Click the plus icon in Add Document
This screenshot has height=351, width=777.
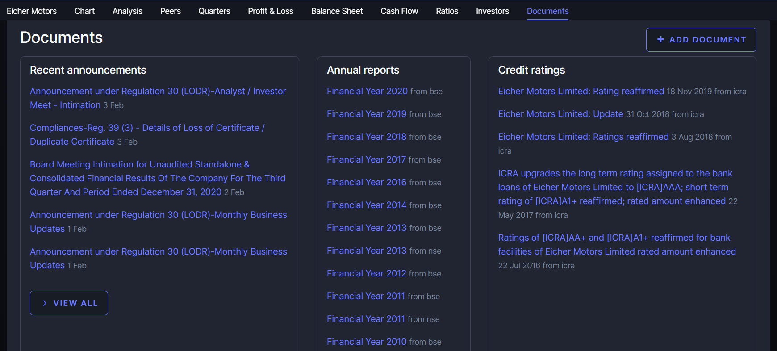click(660, 39)
